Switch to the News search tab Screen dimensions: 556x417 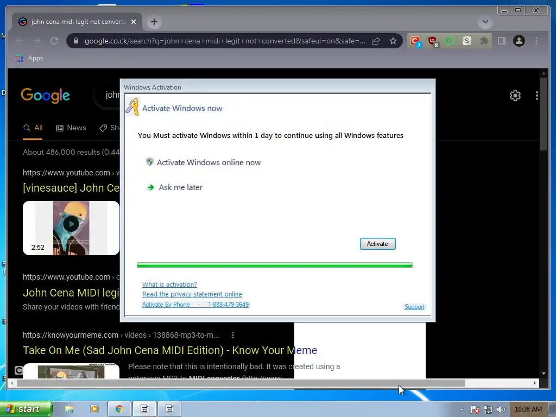point(71,128)
